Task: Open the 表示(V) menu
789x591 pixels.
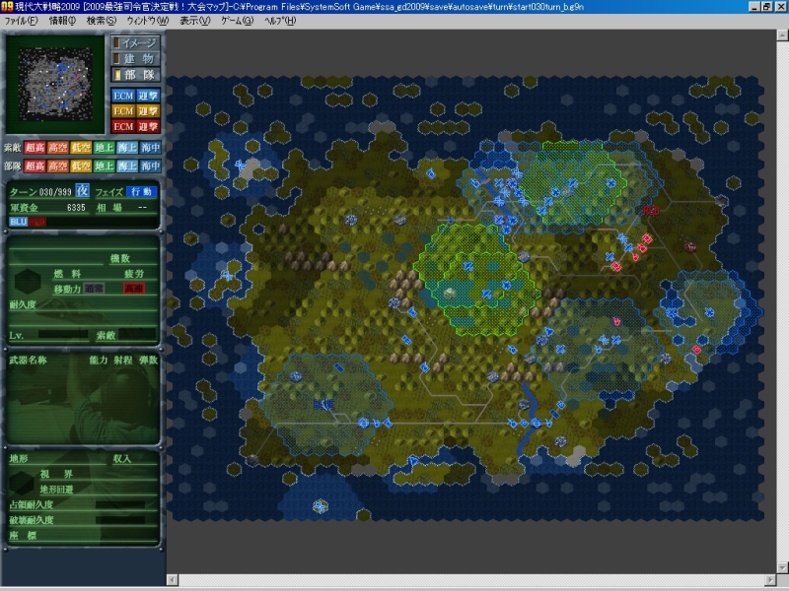Action: tap(194, 21)
